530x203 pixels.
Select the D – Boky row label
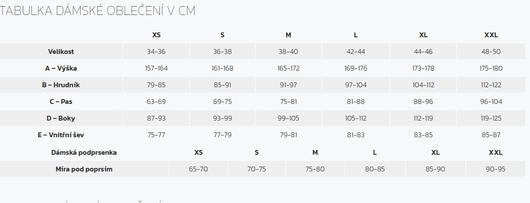point(61,118)
